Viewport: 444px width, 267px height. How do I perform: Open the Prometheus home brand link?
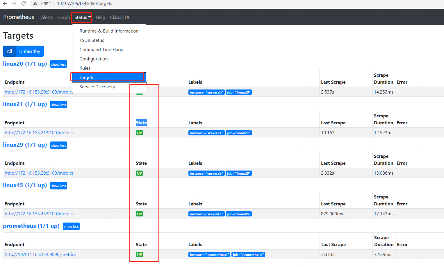[x=19, y=17]
